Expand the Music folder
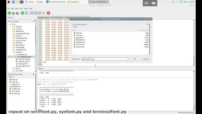The width and height of the screenshot is (202, 114). pos(13,68)
